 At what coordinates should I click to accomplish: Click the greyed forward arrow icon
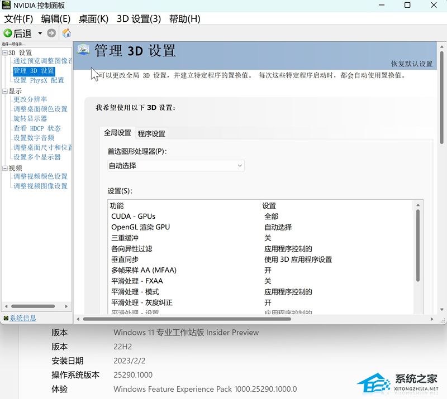click(51, 33)
